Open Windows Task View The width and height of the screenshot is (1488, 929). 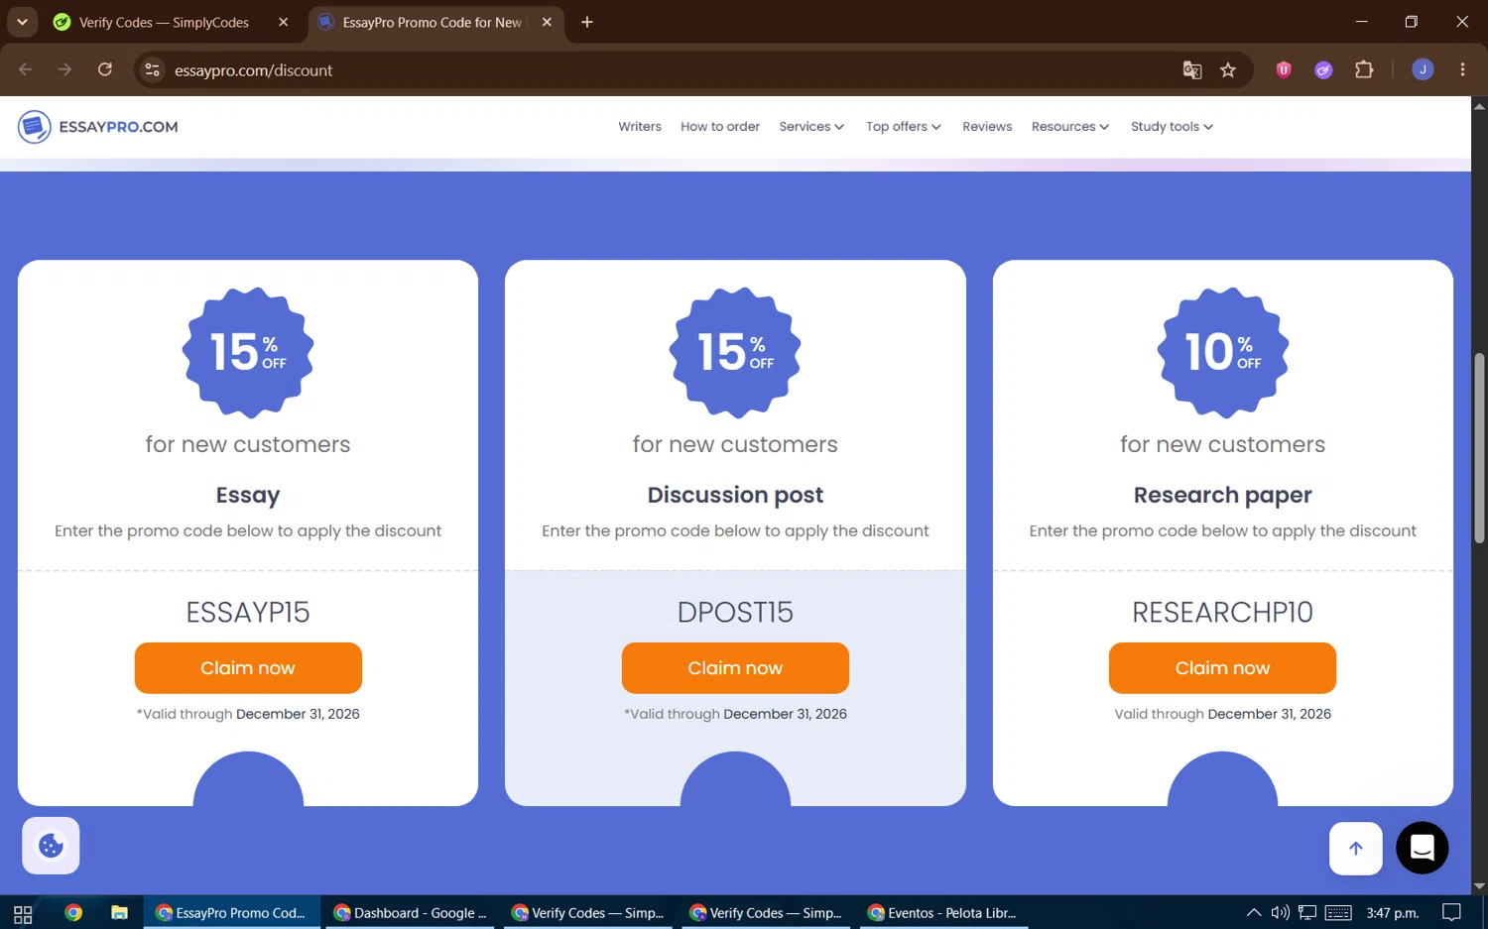click(23, 913)
